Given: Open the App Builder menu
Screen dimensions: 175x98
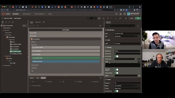Looking at the screenshot, I should [x=16, y=14].
